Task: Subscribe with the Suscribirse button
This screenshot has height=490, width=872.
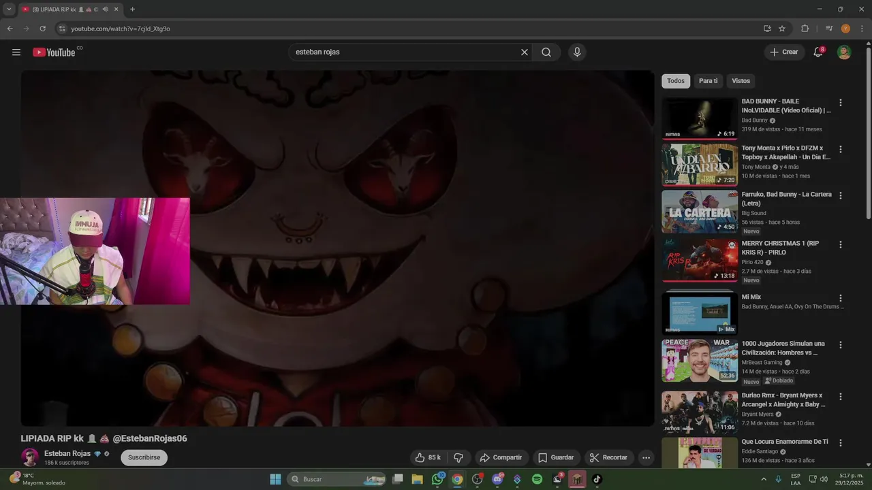Action: click(144, 457)
